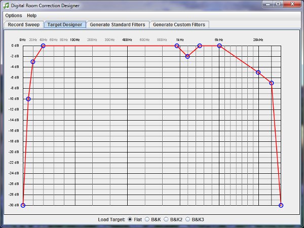Select the -30 dB control point at 0Hz
304x228 pixels.
pos(23,205)
